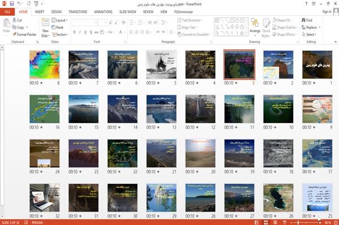Click spell check icon in status bar
Screen dimensions: 339x225
click(26, 222)
